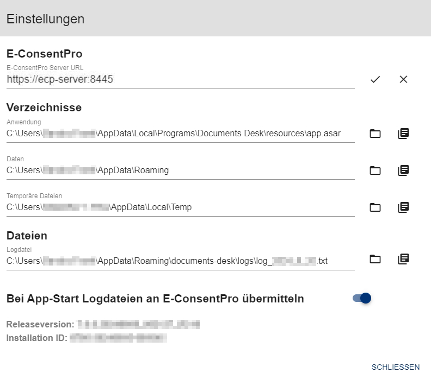Open the Daten directory folder icon
The width and height of the screenshot is (431, 379).
tap(375, 170)
